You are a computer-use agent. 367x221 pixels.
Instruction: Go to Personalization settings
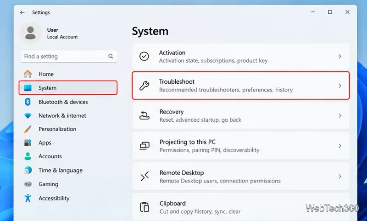(68, 129)
